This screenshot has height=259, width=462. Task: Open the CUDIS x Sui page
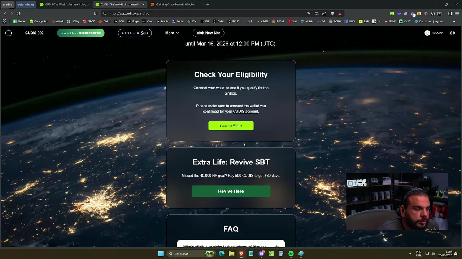click(135, 33)
